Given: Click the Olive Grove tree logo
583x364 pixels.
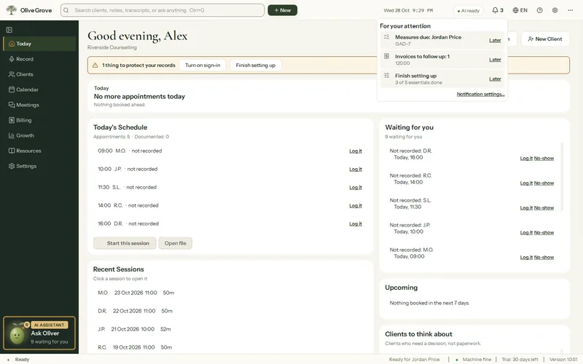Looking at the screenshot, I should click(x=12, y=10).
